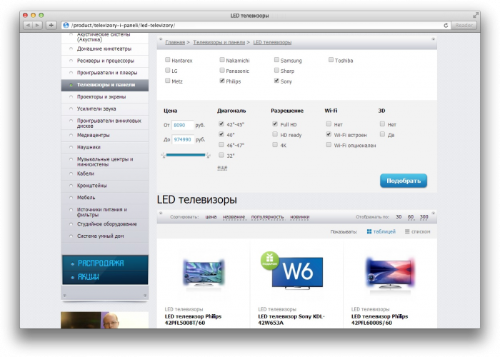Open Домашние кинотеатры category
This screenshot has height=357, width=500.
coord(104,49)
